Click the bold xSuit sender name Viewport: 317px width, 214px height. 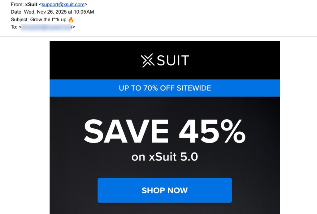pyautogui.click(x=31, y=4)
